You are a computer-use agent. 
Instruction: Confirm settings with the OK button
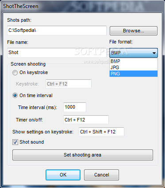pos(63,175)
